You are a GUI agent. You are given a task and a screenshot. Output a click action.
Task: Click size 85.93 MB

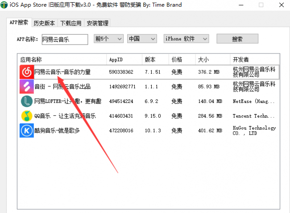tap(209, 86)
